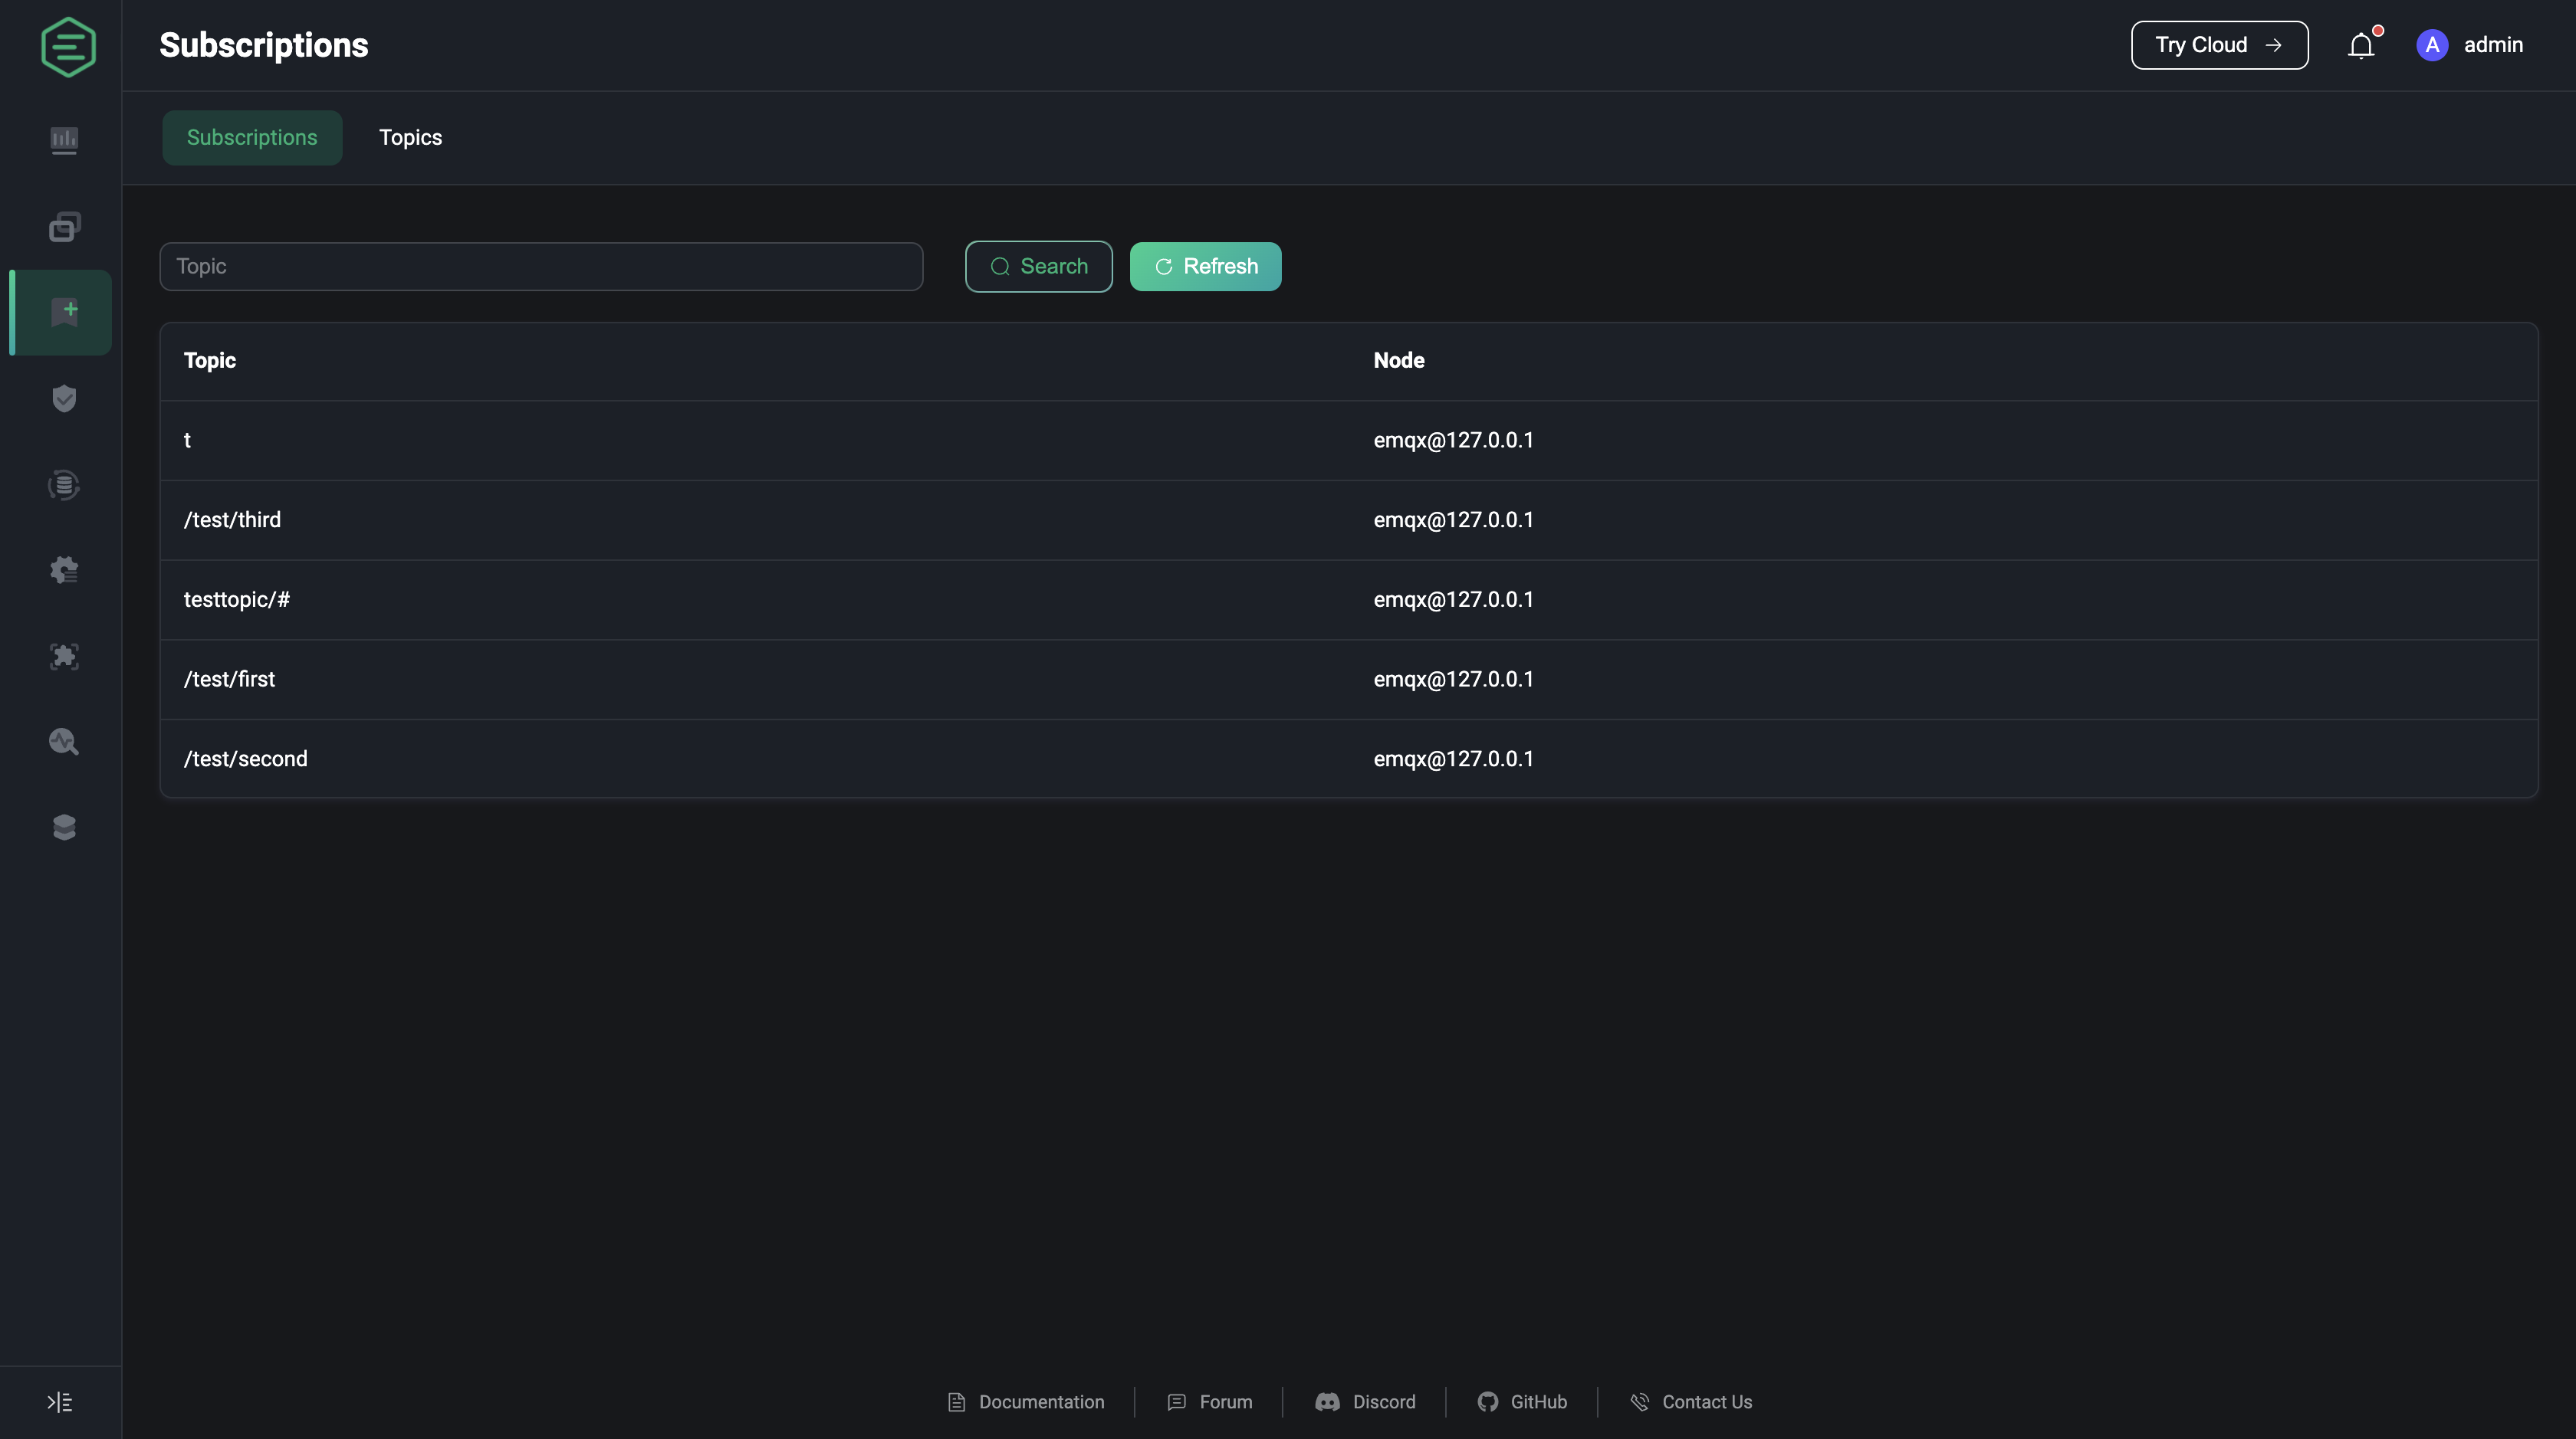The width and height of the screenshot is (2576, 1439).
Task: Open Diagnose via the magnifier icon
Action: pyautogui.click(x=62, y=742)
